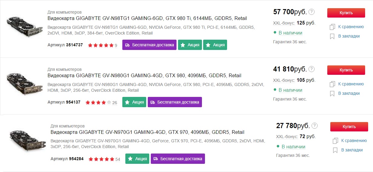The height and width of the screenshot is (172, 373).
Task: Click compare icon for GTX 970 card
Action: [335, 141]
